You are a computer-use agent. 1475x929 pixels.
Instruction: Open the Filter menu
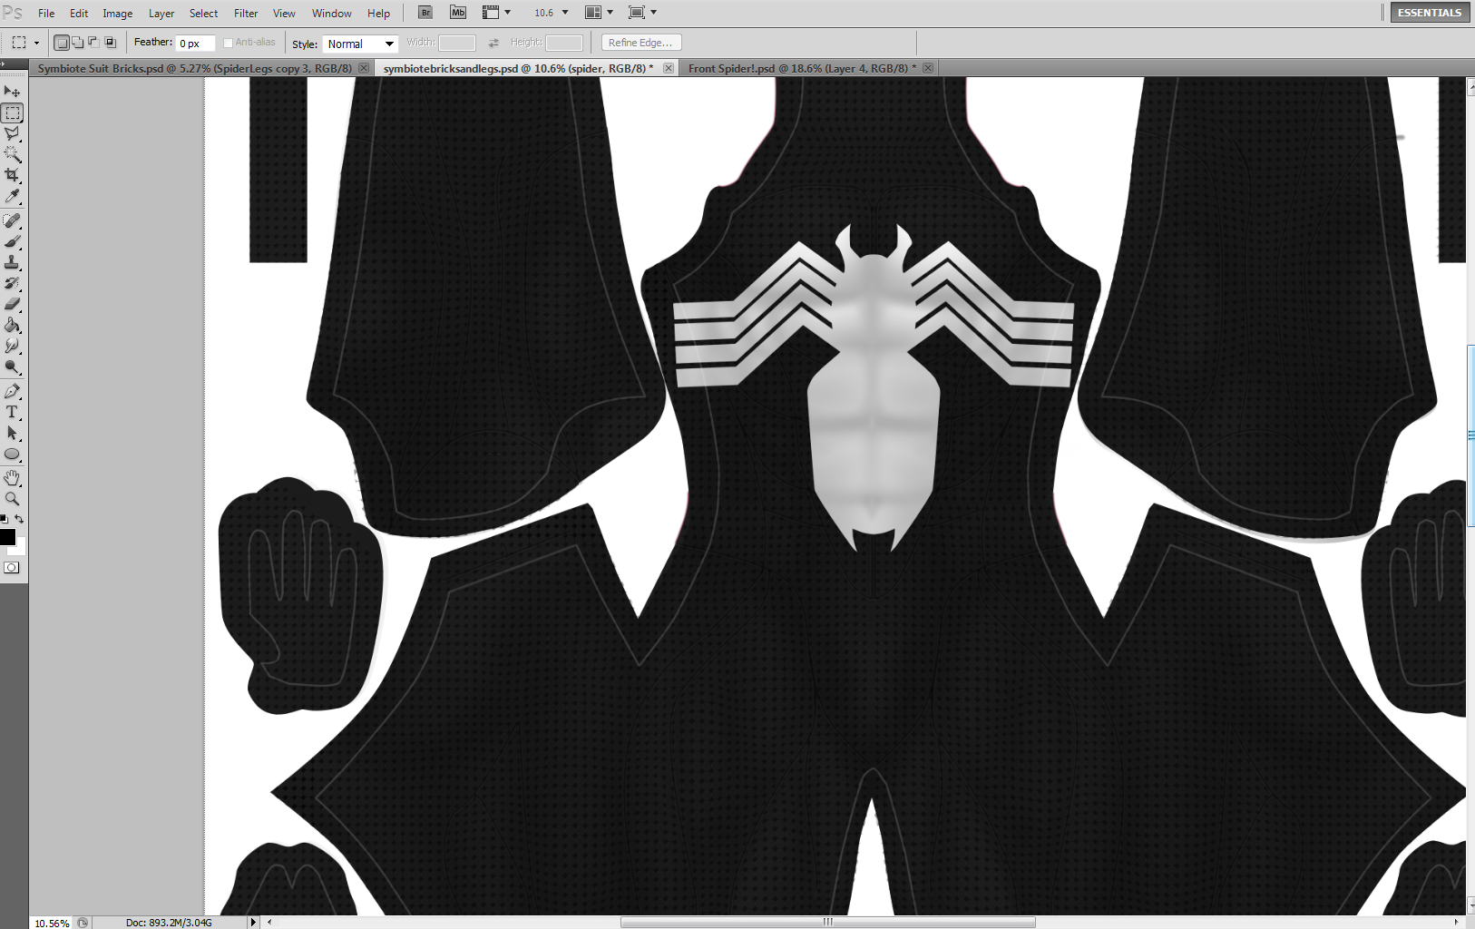click(x=246, y=13)
